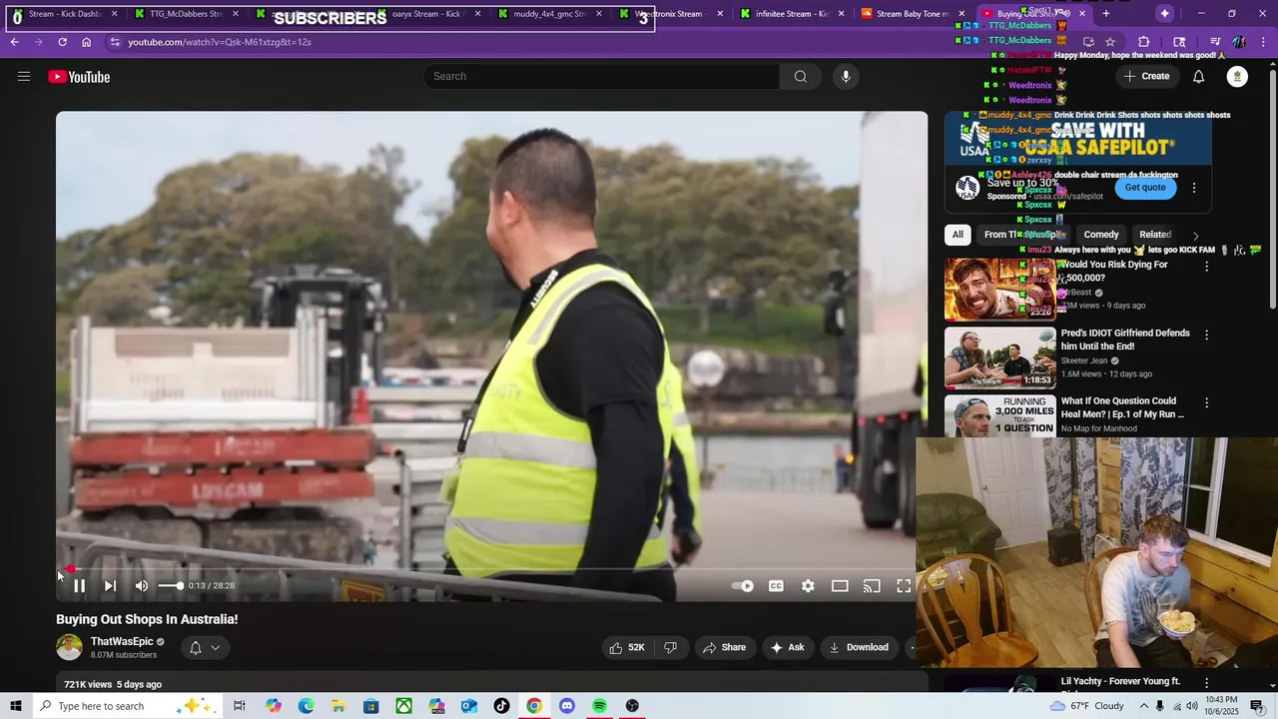1278x719 pixels.
Task: Play Pred's IDIOT Girlfriend video thumbnail
Action: tap(999, 358)
